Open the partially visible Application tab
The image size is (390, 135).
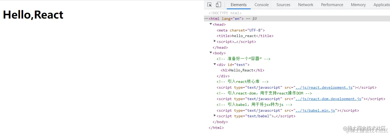tap(381, 5)
